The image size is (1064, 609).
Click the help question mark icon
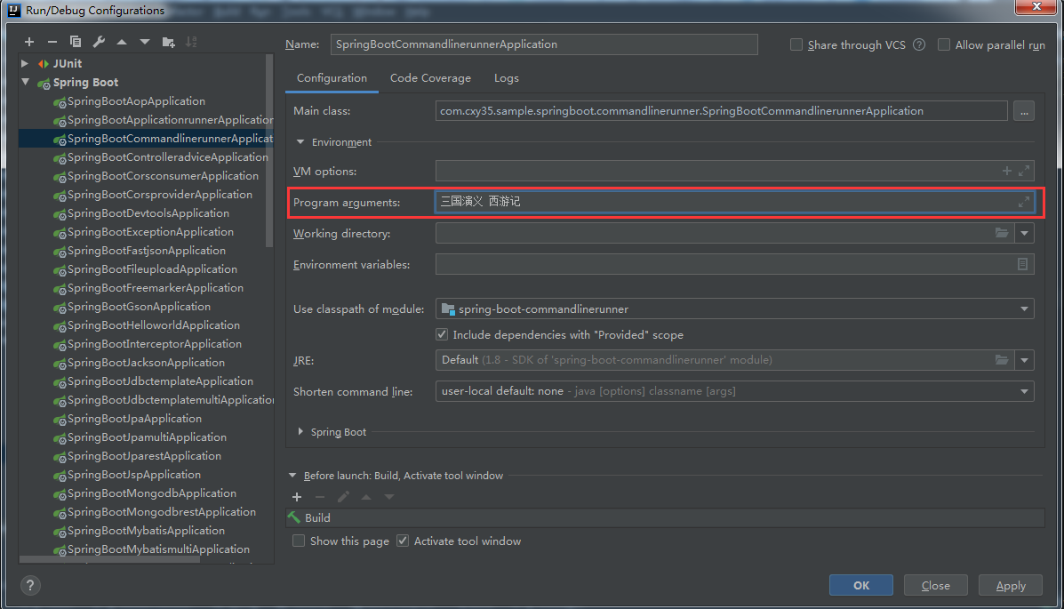(30, 585)
